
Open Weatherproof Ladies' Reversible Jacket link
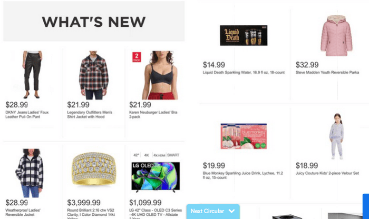tap(23, 213)
